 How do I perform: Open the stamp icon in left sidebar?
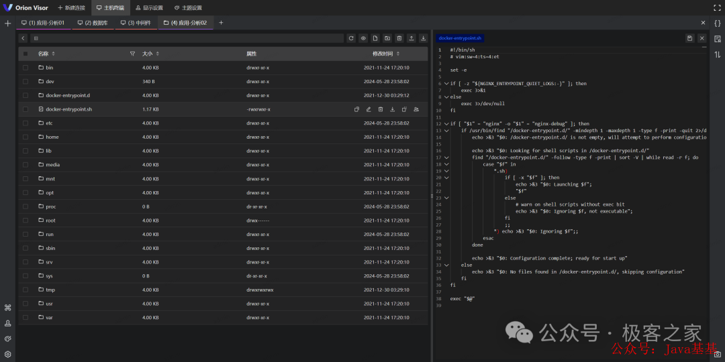(x=7, y=323)
